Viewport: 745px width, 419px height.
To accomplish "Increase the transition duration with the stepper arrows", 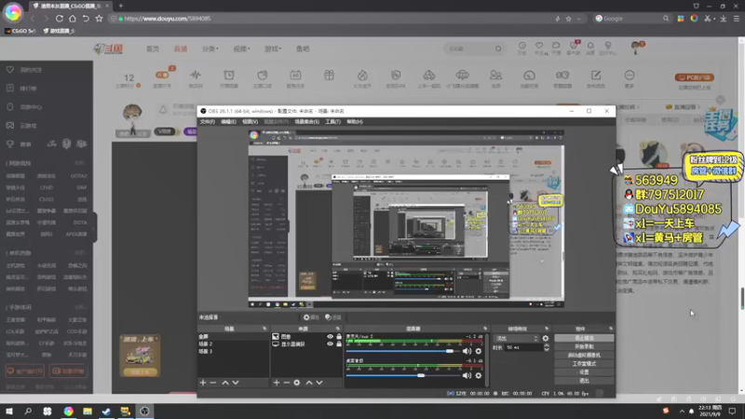I will tap(547, 345).
